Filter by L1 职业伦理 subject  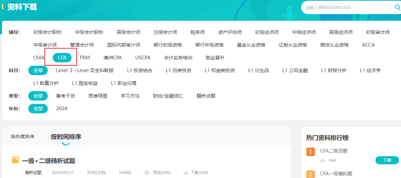(124, 83)
